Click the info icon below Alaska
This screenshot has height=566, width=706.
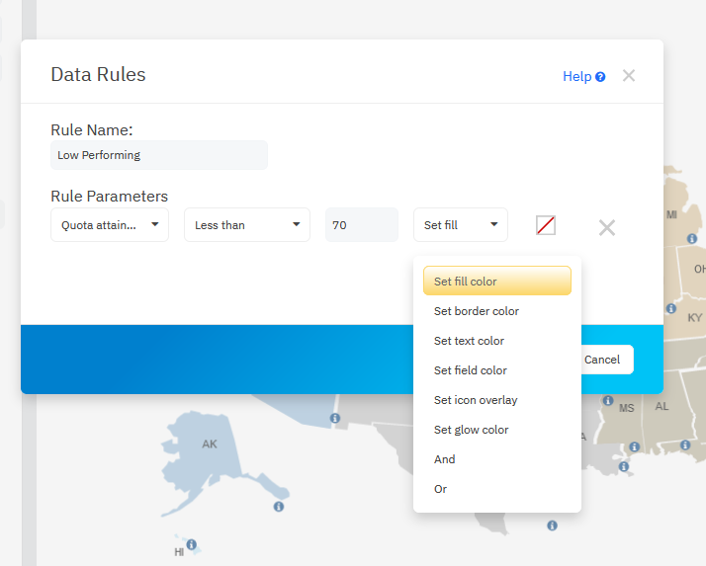[x=278, y=506]
